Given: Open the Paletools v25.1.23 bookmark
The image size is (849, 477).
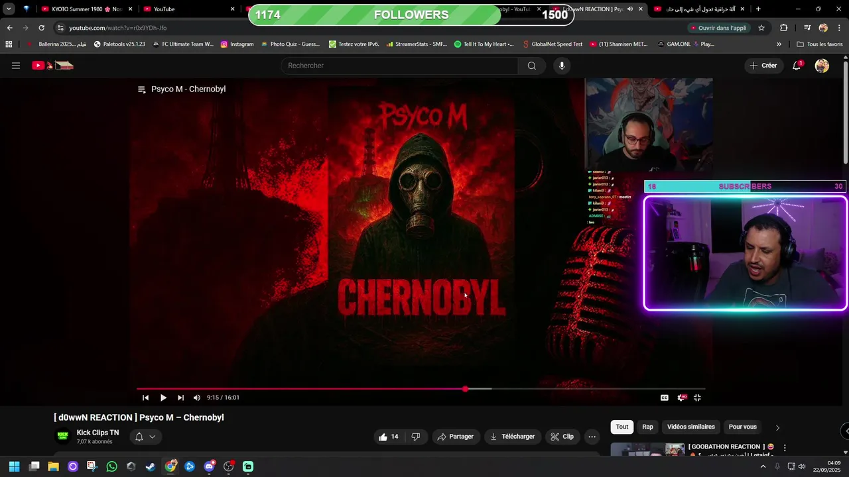Looking at the screenshot, I should [119, 44].
